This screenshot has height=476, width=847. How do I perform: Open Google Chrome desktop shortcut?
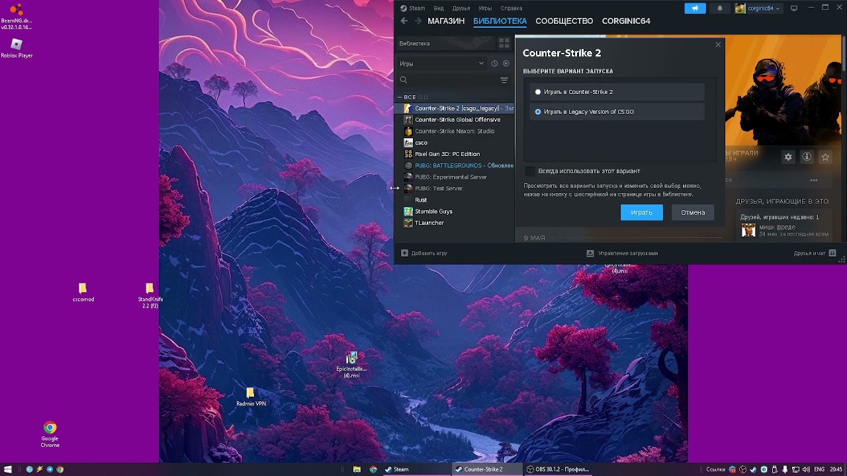tap(50, 434)
